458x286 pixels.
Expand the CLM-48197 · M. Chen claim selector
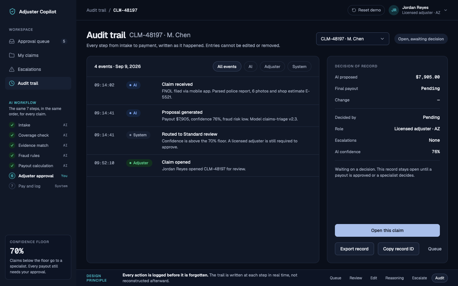click(353, 39)
